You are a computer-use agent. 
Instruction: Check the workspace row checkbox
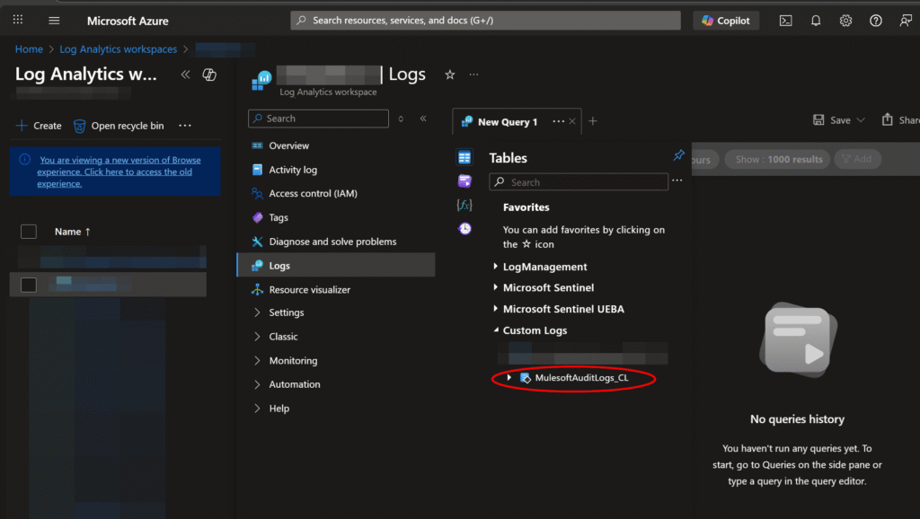tap(29, 285)
